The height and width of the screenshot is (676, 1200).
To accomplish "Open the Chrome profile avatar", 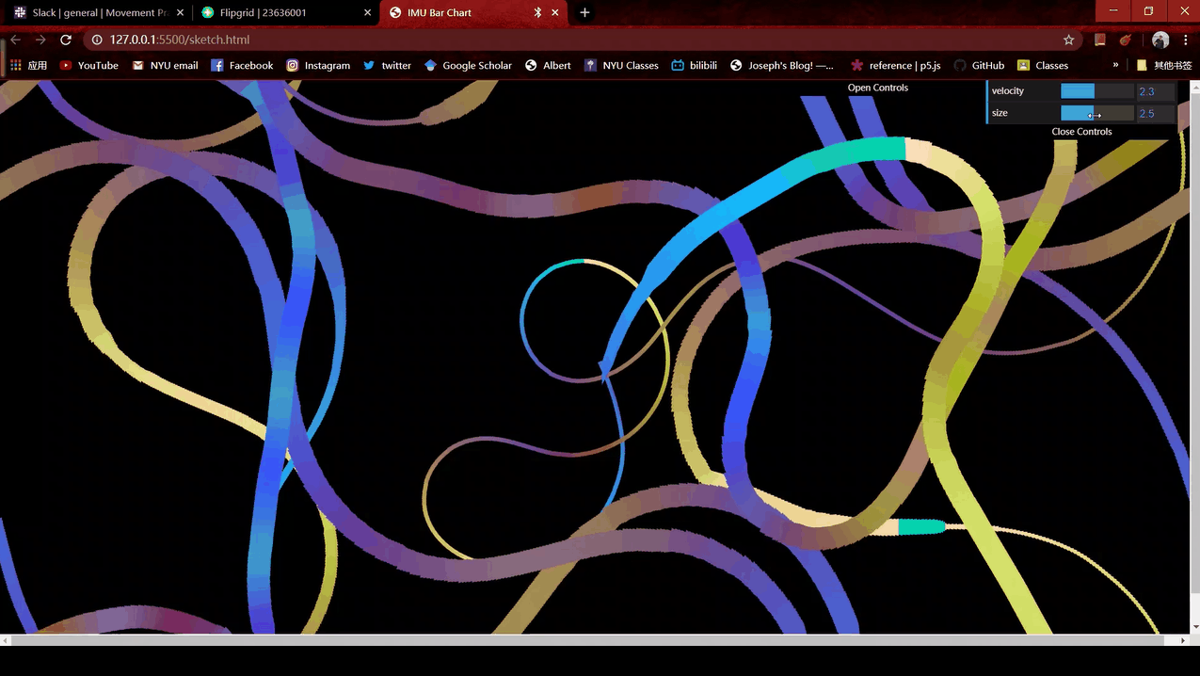I will pos(1160,40).
